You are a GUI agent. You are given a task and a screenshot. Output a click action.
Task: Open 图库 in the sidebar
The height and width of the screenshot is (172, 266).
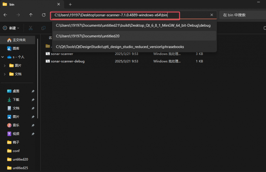[18, 49]
